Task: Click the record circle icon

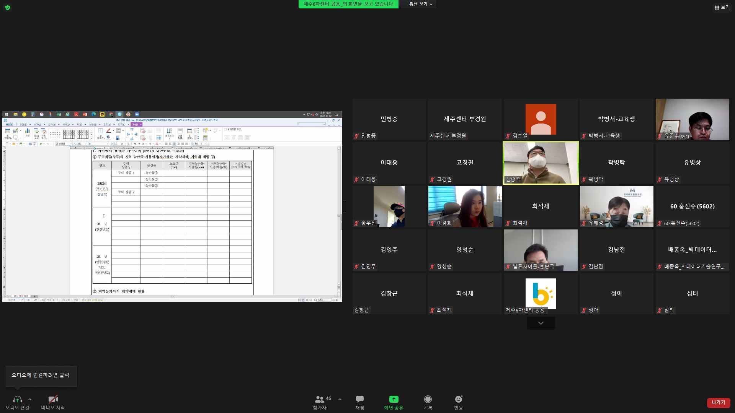Action: [428, 399]
